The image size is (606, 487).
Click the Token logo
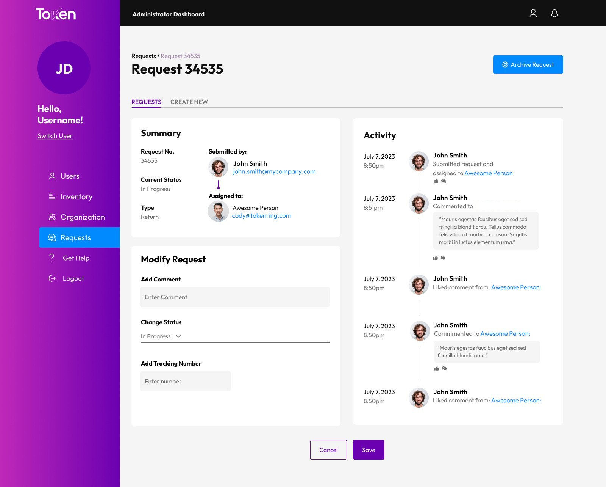[x=56, y=14]
